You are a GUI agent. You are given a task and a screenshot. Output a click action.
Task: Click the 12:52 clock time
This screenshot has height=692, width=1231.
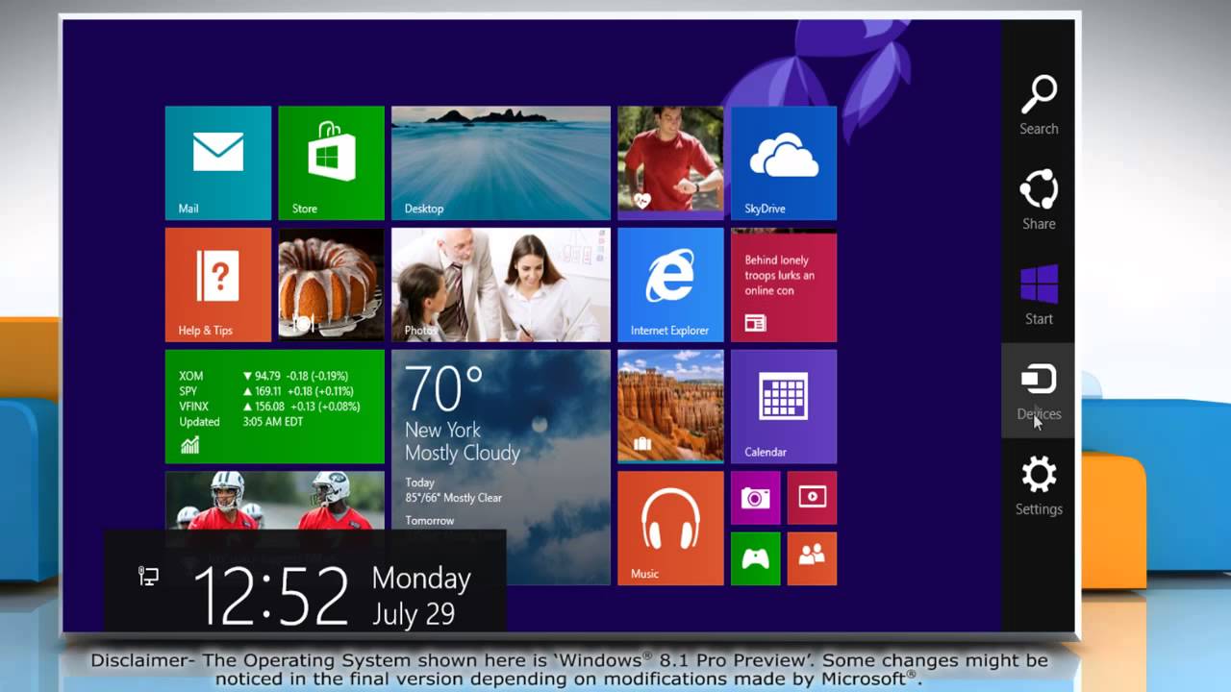272,596
